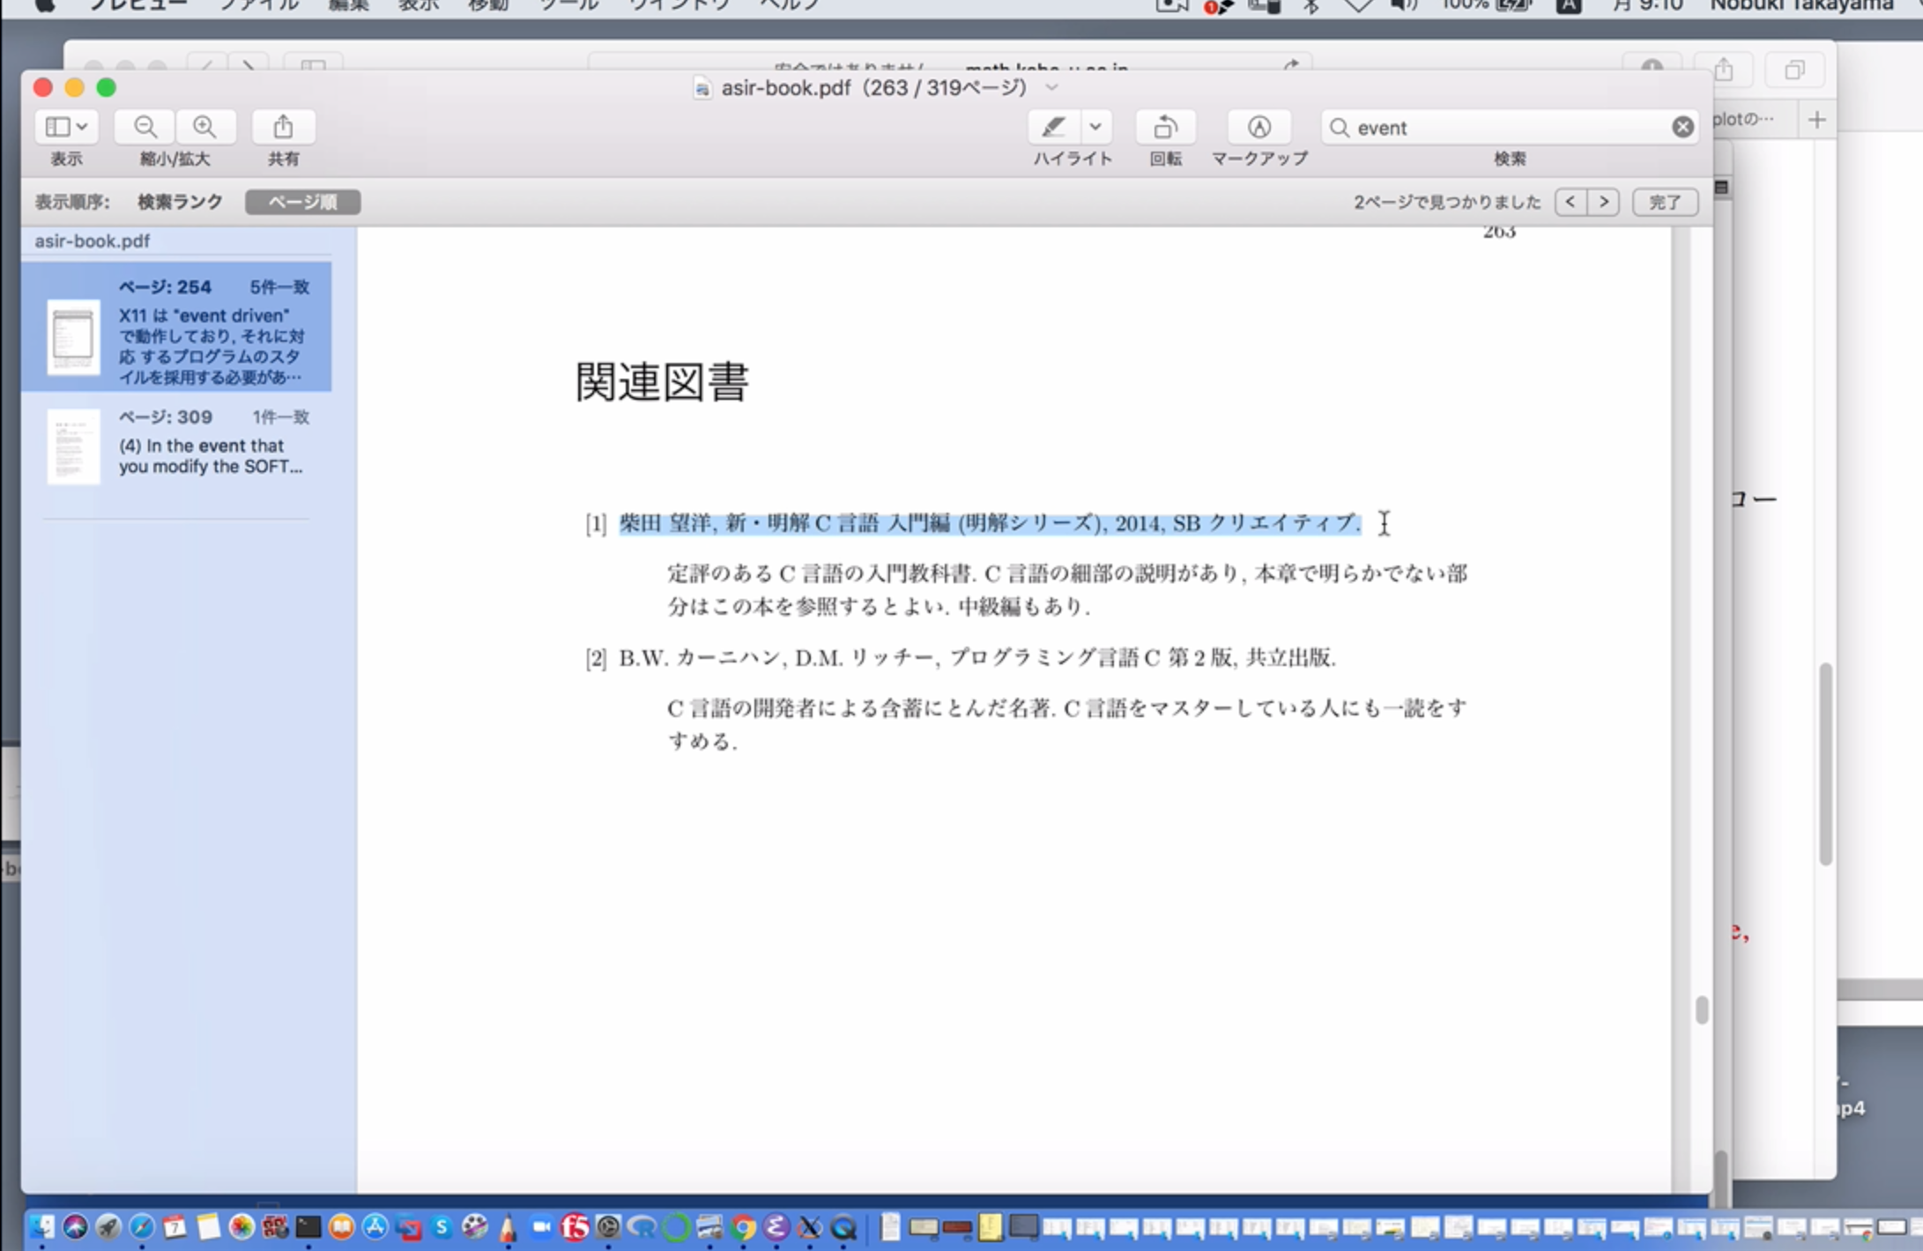Image resolution: width=1923 pixels, height=1251 pixels.
Task: Click the user name Nobuki Takayama
Action: coord(1801,5)
